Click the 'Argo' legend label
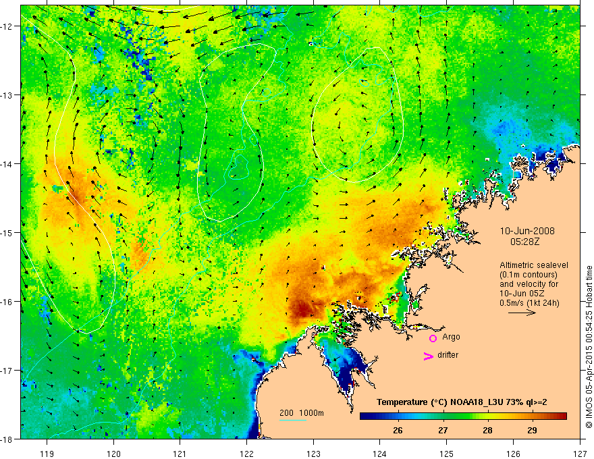This screenshot has width=594, height=459. [451, 337]
